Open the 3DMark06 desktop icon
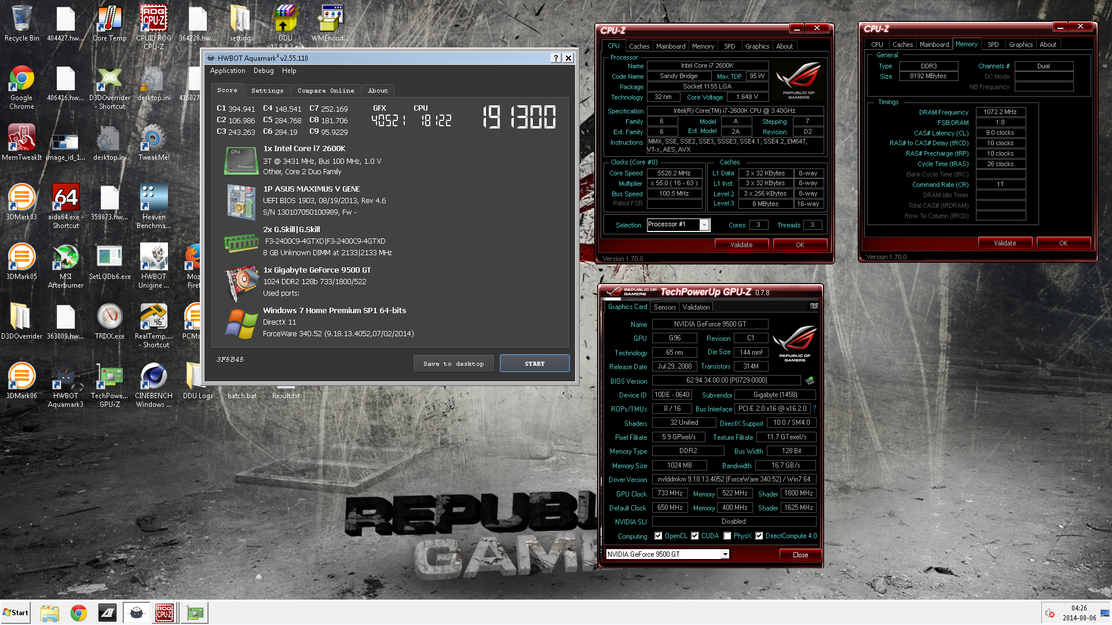Viewport: 1112px width, 625px height. click(x=21, y=381)
